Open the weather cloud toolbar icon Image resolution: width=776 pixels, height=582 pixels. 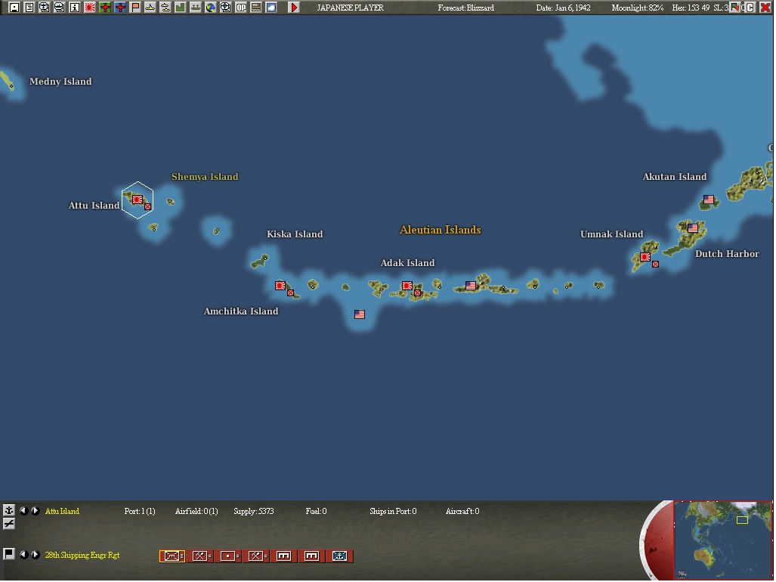tap(271, 8)
